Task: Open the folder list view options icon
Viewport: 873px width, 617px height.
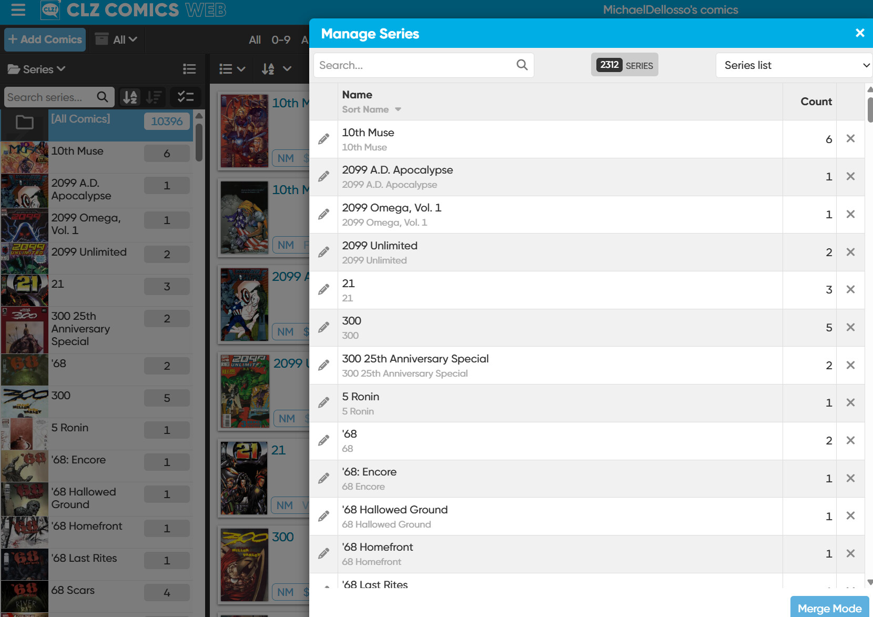Action: (189, 69)
